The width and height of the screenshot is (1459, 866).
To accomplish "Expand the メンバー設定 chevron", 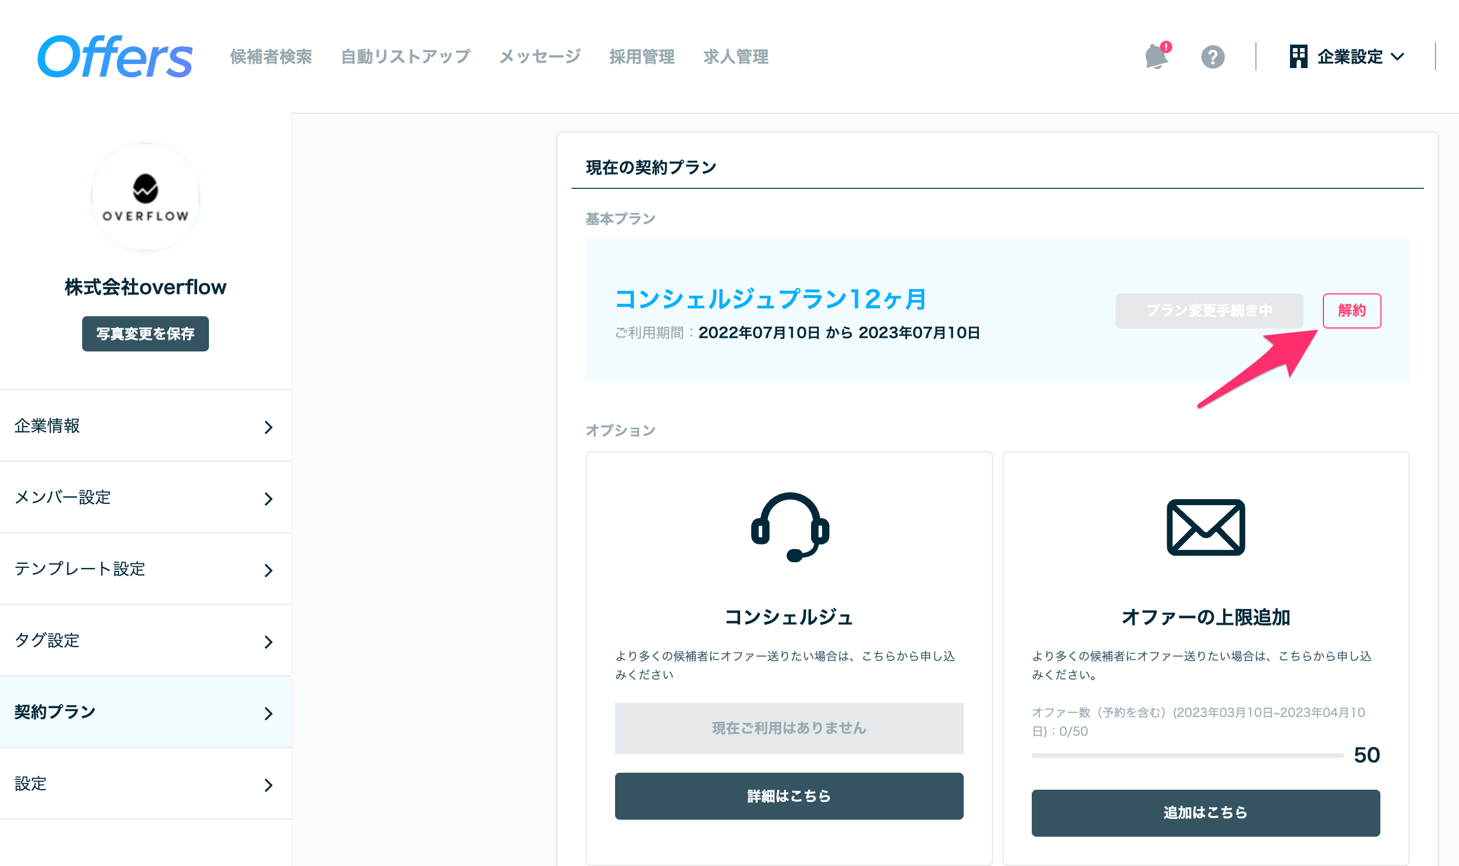I will [269, 499].
